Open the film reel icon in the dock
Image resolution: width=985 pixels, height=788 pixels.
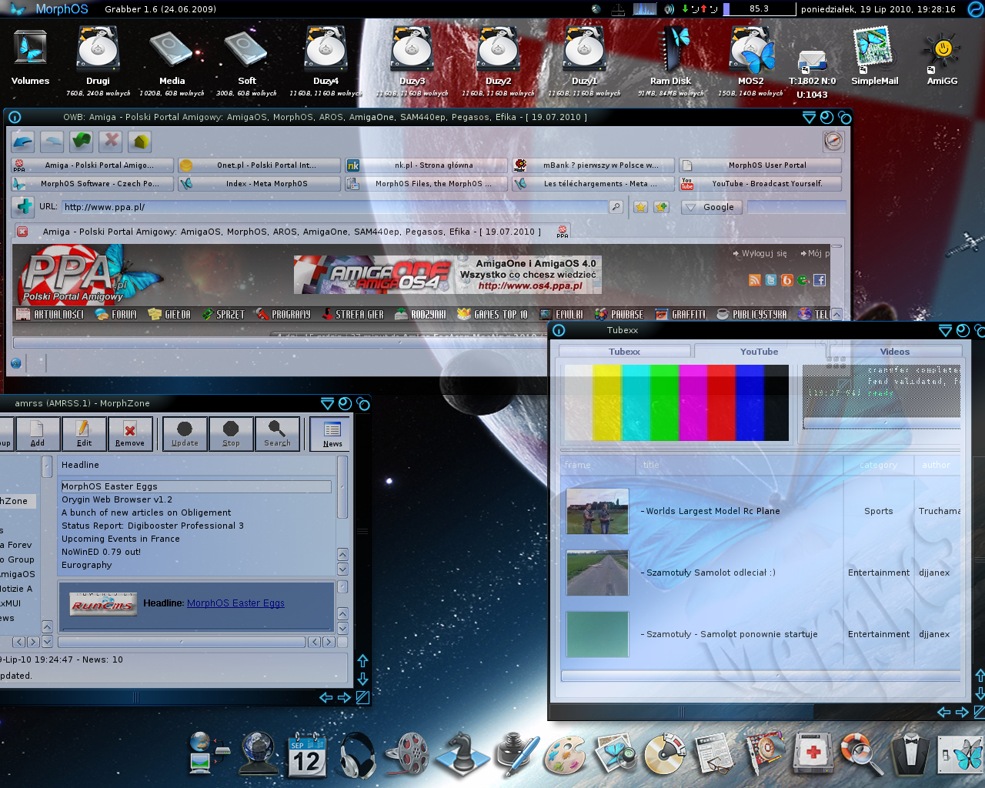pos(408,756)
